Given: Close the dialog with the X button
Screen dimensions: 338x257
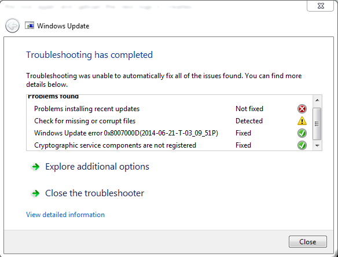Looking at the screenshot, I should (x=321, y=6).
